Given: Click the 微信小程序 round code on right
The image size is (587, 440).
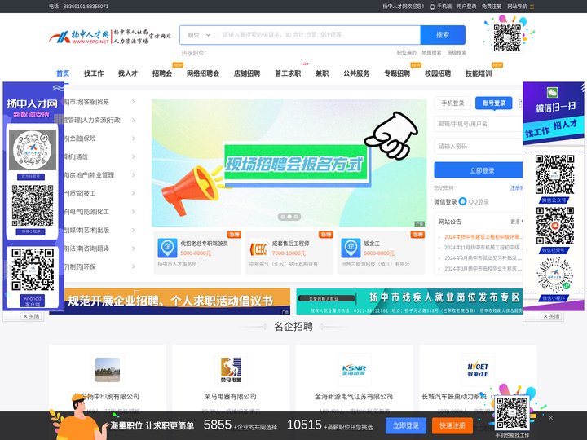Looking at the screenshot, I should tap(555, 275).
